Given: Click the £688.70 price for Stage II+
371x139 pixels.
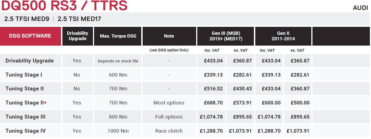Looking at the screenshot, I should [213, 103].
